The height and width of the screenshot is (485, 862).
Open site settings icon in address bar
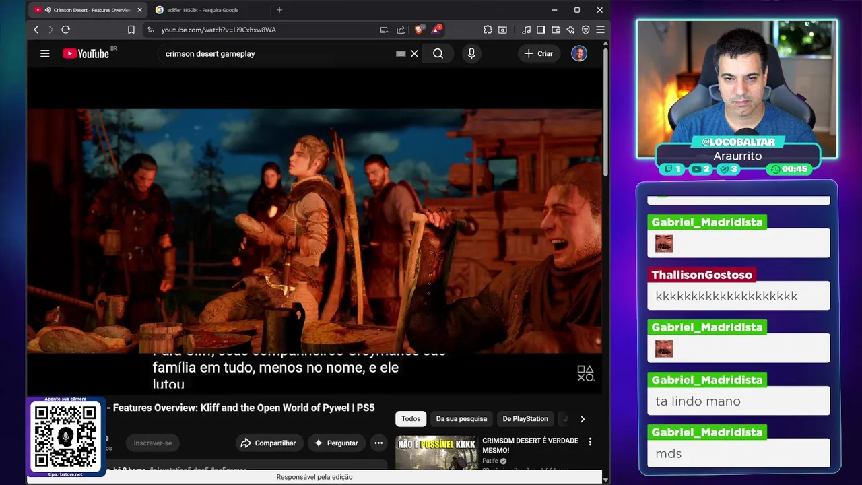pyautogui.click(x=150, y=30)
